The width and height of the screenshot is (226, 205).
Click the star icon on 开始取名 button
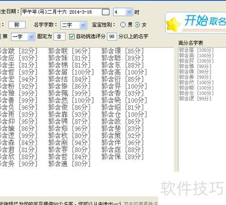(x=173, y=24)
